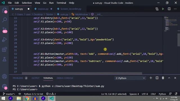Open the Terminal menu

click(61, 3)
